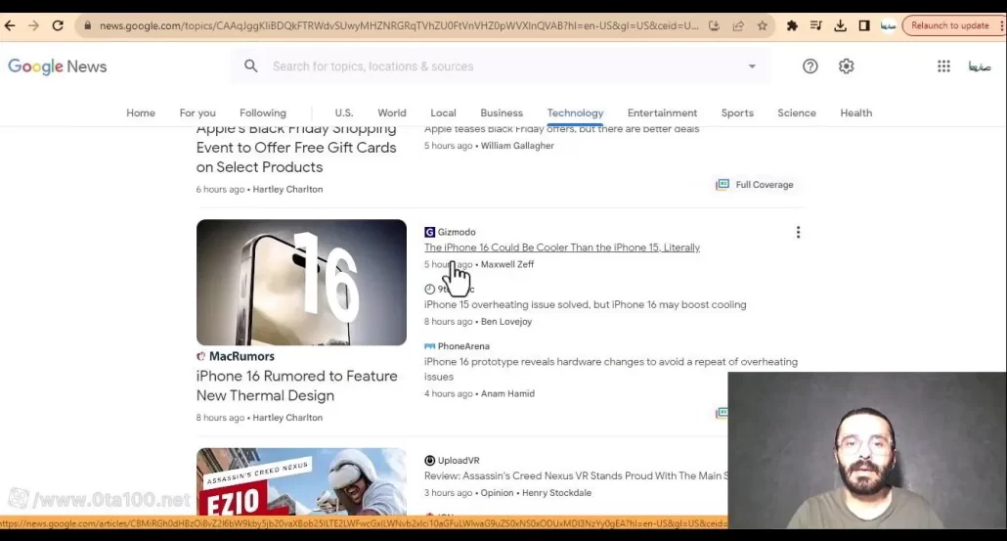The width and height of the screenshot is (1007, 541).
Task: Click the Google News logo
Action: [x=57, y=67]
